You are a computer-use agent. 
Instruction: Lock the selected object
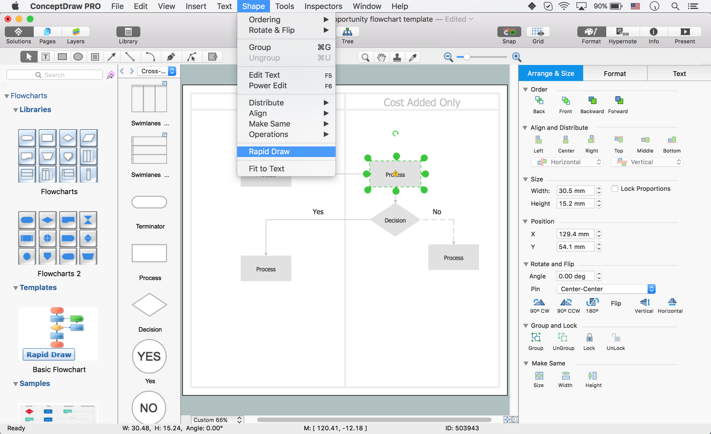click(x=589, y=341)
